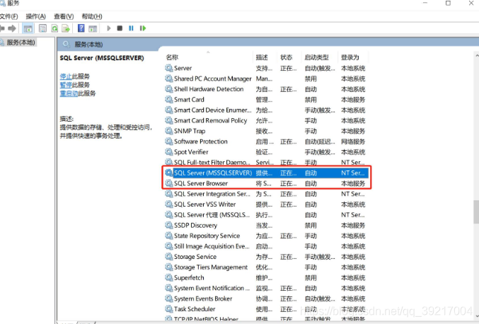The height and width of the screenshot is (324, 479).
Task: Select System Event Notification service
Action: 212,288
